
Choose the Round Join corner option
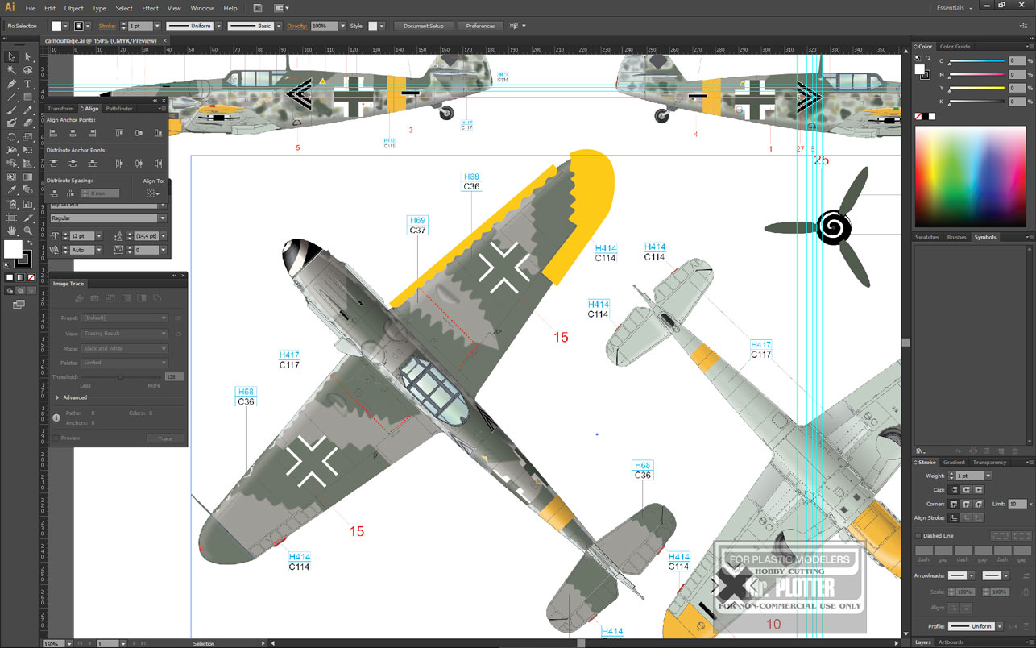pos(966,504)
